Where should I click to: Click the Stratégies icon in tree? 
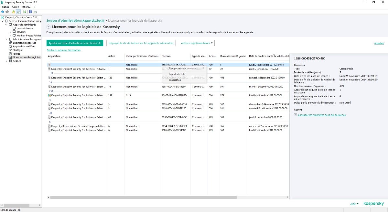(10, 50)
